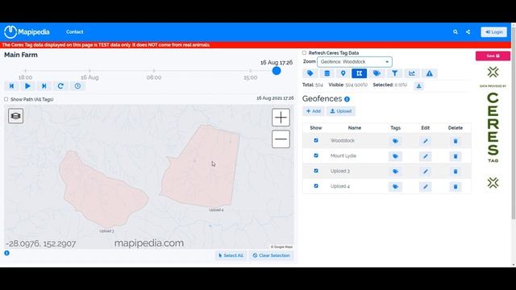Viewport: 516px width, 290px height.
Task: Add a new geofence
Action: [314, 111]
